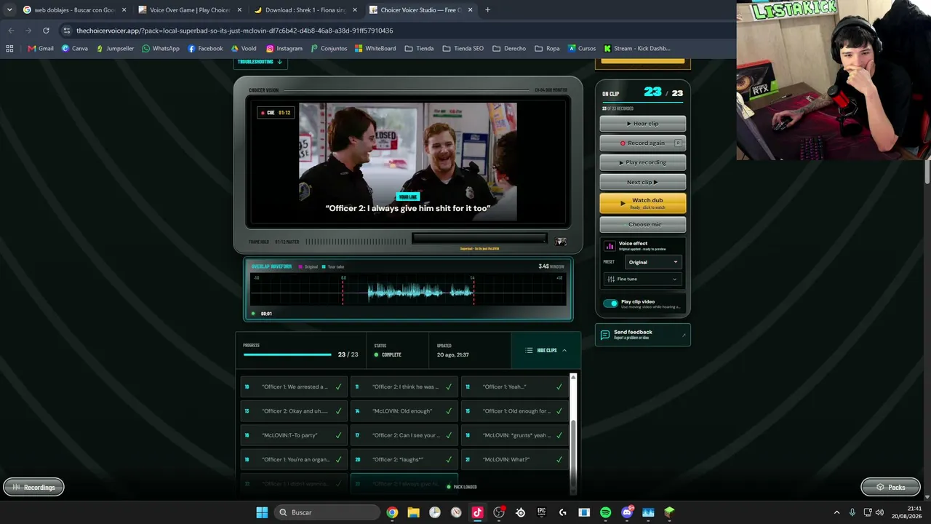The image size is (931, 524).
Task: Open the Recordings panel
Action: (33, 488)
